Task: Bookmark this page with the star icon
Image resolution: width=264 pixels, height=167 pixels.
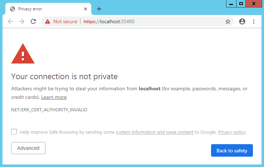Action: click(228, 21)
